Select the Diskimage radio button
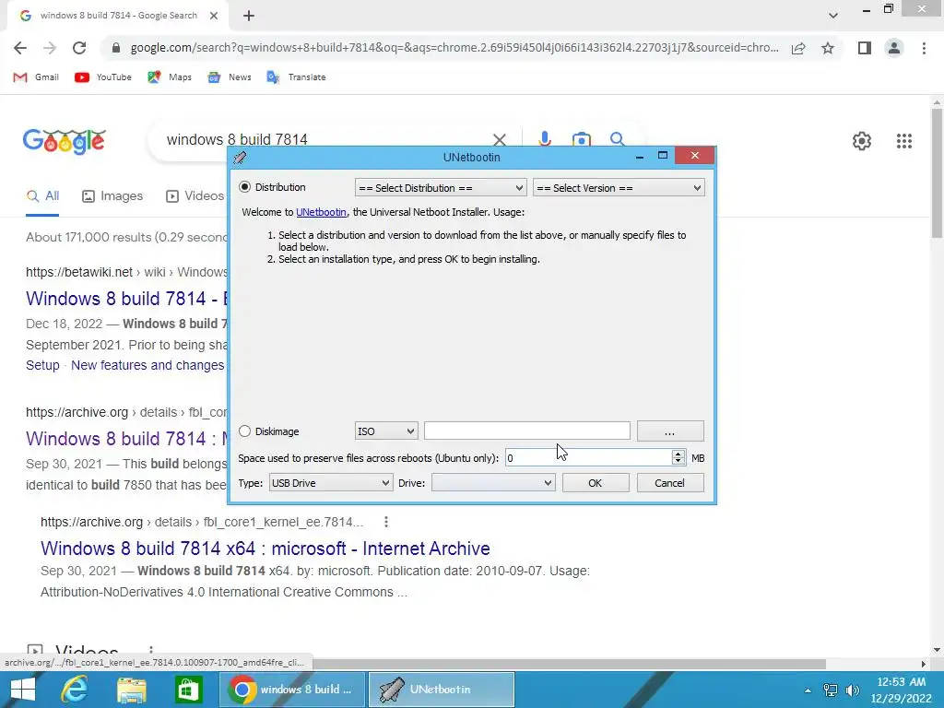Screen dimensions: 944x708 [245, 431]
